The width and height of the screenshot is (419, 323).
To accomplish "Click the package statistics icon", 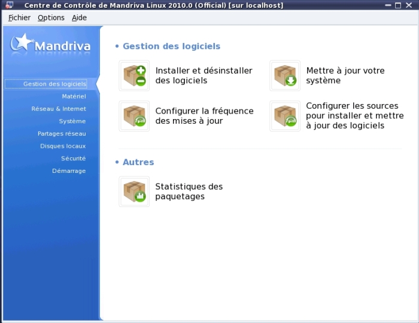I will click(134, 191).
